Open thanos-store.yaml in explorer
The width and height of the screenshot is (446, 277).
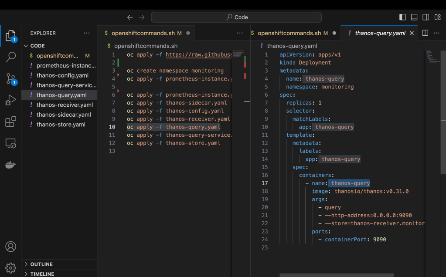tap(59, 125)
